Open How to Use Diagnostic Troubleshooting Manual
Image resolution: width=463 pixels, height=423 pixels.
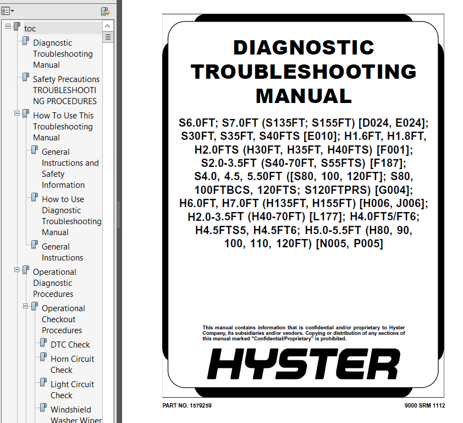(71, 216)
